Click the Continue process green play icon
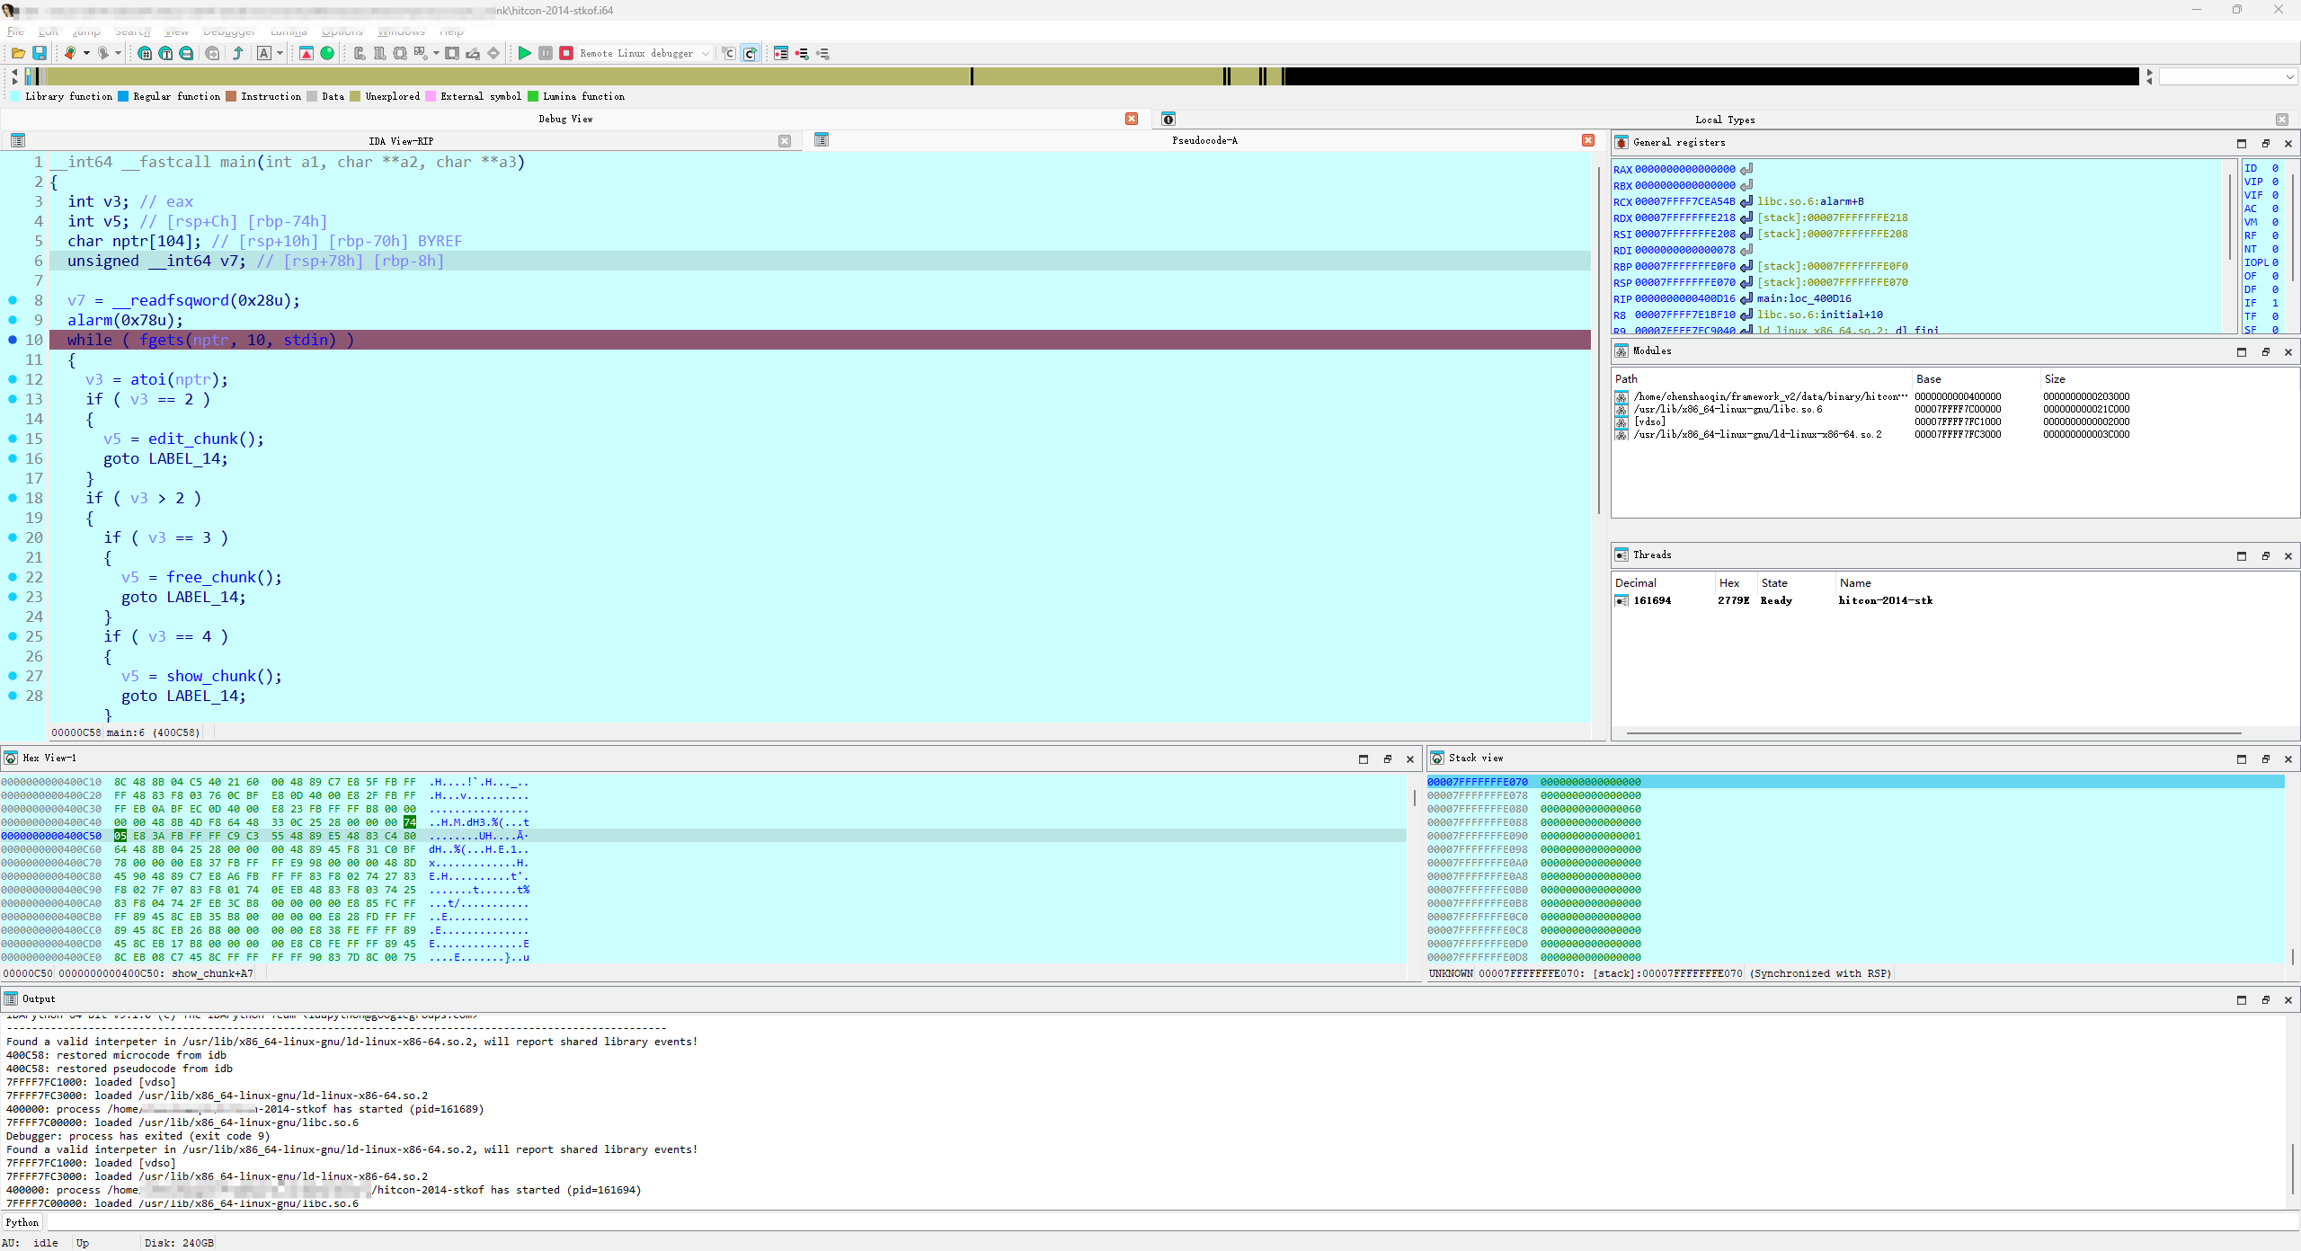The image size is (2301, 1251). (526, 53)
